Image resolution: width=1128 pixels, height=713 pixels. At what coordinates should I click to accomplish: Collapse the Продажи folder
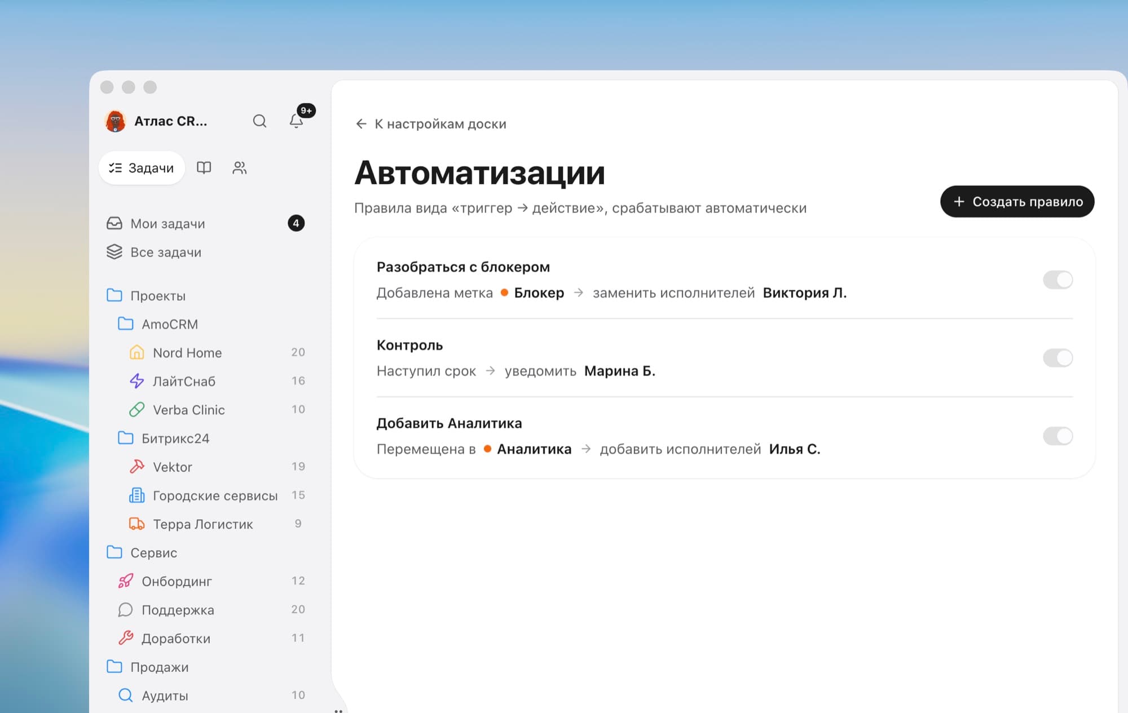[x=114, y=667]
